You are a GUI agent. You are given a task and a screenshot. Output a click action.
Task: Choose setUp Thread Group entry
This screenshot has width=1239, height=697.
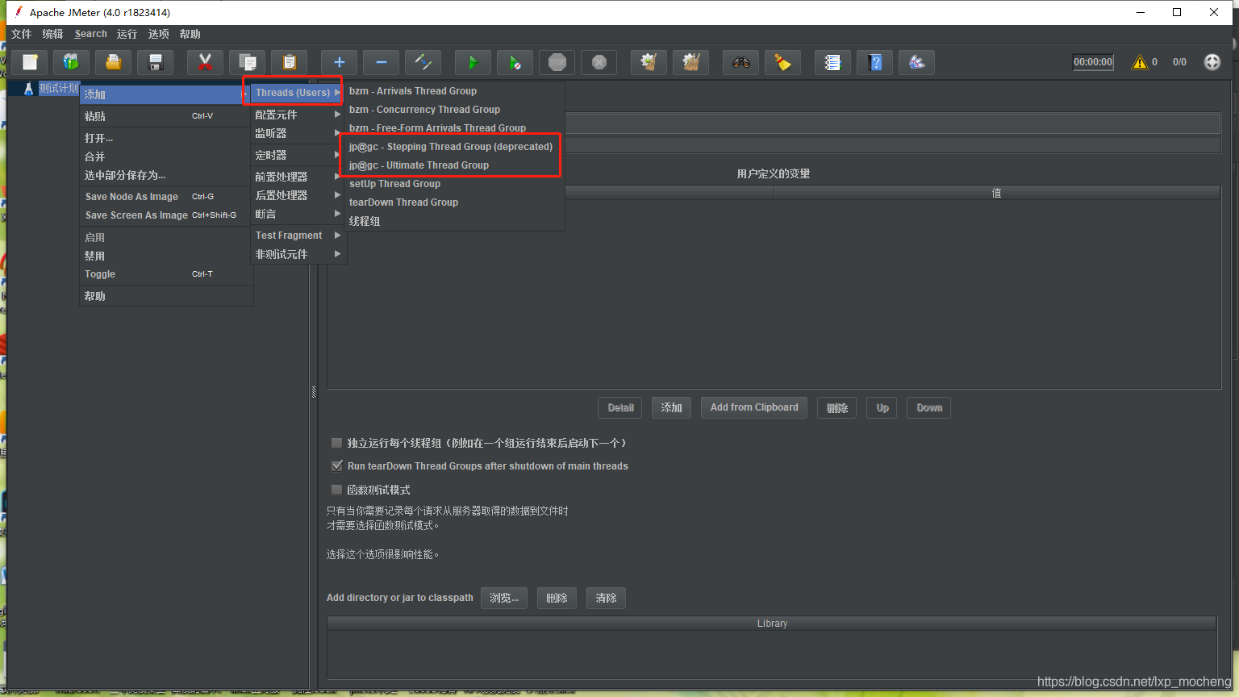coord(455,184)
